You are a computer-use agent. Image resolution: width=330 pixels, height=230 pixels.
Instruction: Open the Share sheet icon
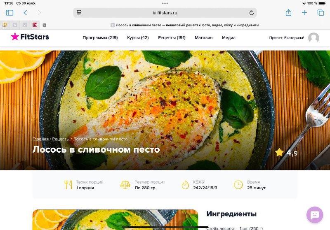pos(288,13)
